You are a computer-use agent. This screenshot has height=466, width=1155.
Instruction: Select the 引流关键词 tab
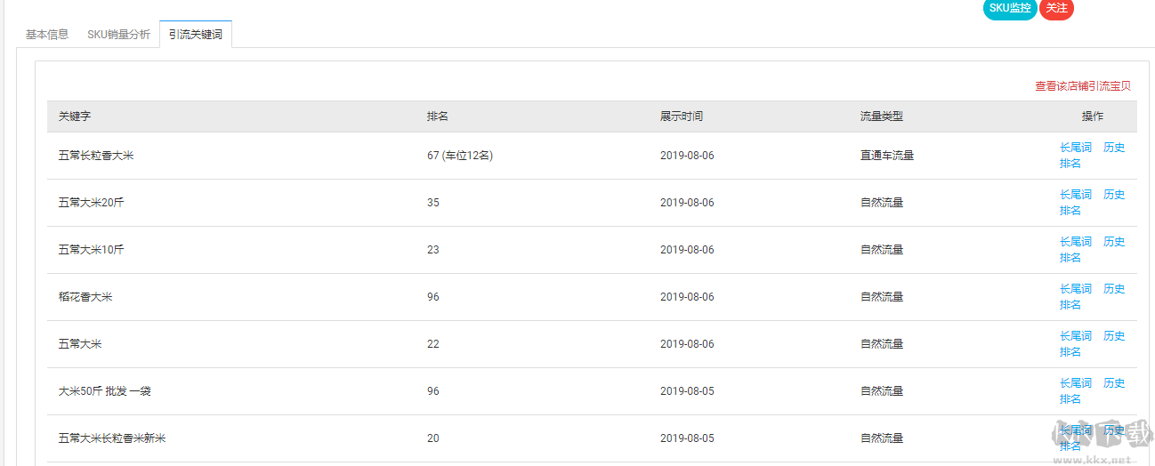[196, 35]
